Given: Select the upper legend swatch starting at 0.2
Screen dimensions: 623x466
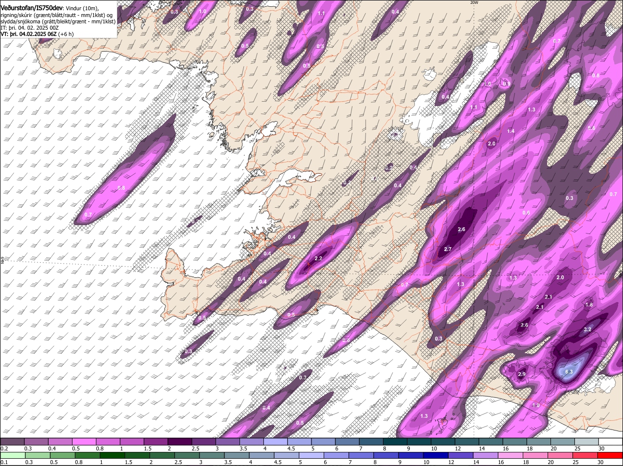Looking at the screenshot, I should coord(12,441).
